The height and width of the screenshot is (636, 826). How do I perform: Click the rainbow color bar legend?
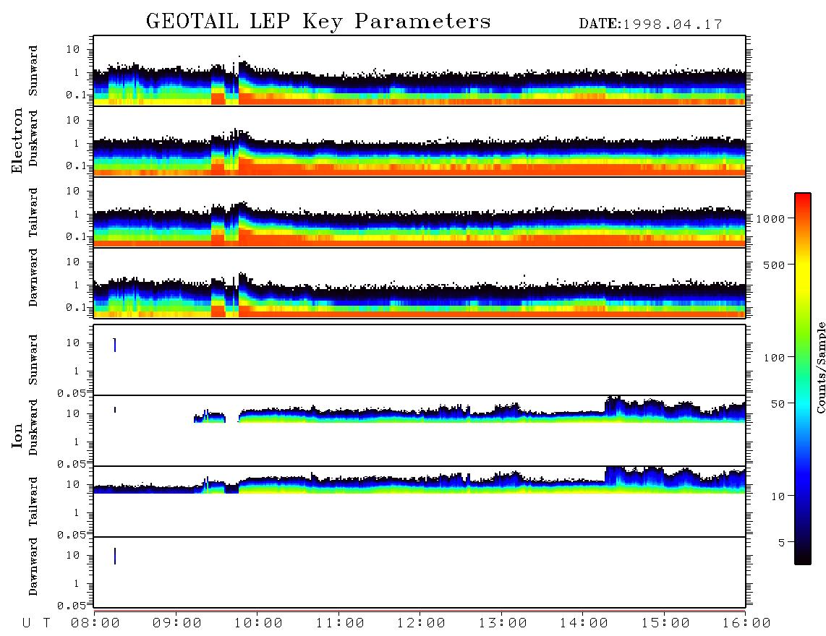pos(803,379)
